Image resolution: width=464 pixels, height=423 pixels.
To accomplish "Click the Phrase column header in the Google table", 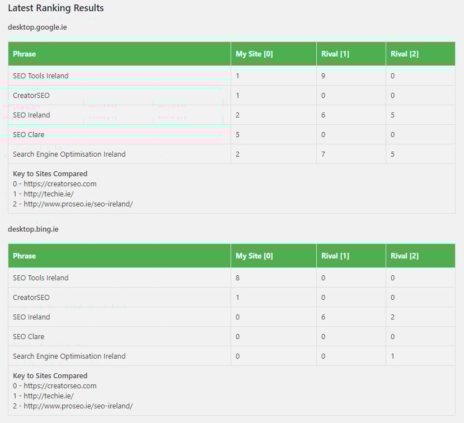I will (24, 54).
